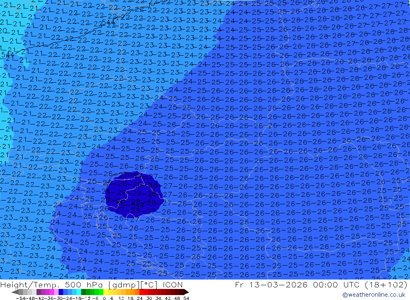
Task: Click the ICON model name in title
Action: click(x=173, y=284)
